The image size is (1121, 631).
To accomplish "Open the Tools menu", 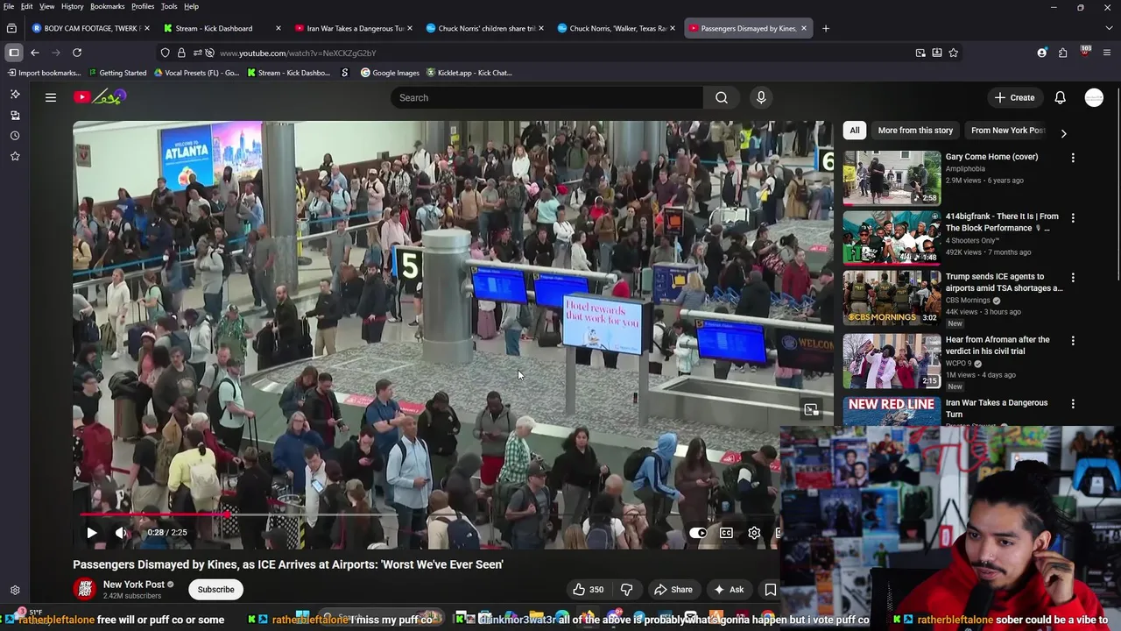I will pos(169,6).
